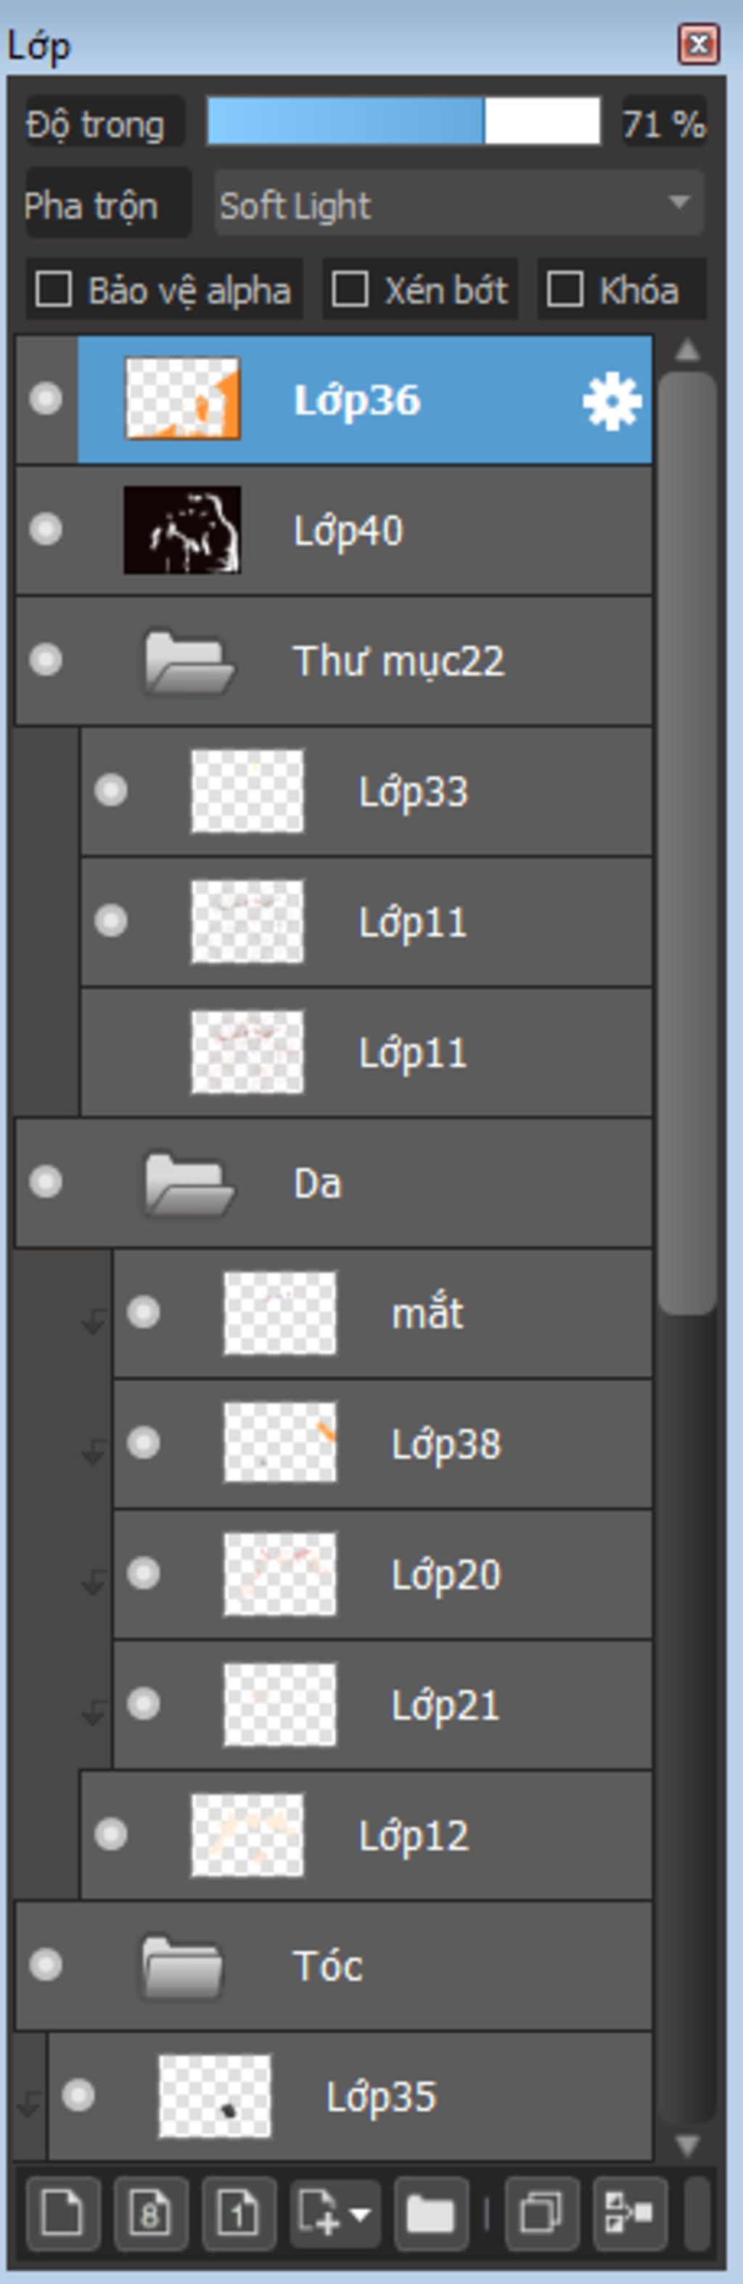
Task: Collapse the Thư mục22 folder
Action: click(189, 661)
